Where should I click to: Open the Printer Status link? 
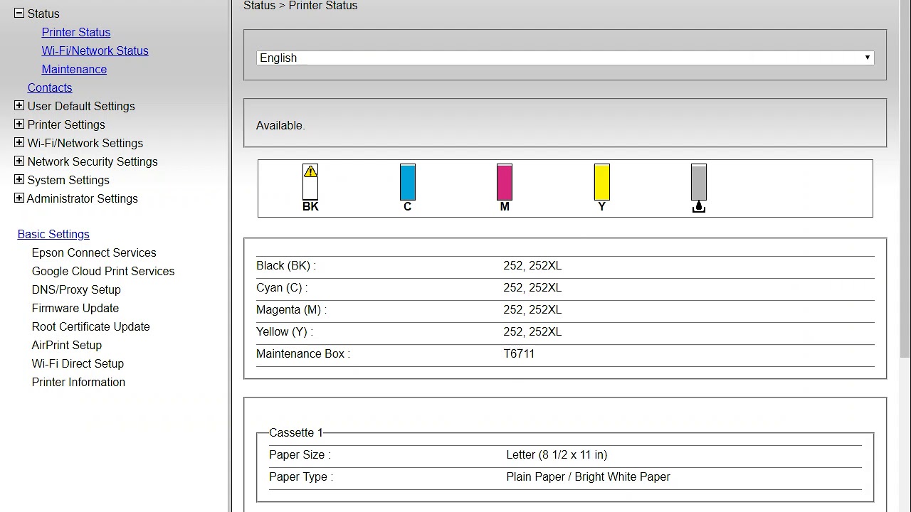point(76,32)
